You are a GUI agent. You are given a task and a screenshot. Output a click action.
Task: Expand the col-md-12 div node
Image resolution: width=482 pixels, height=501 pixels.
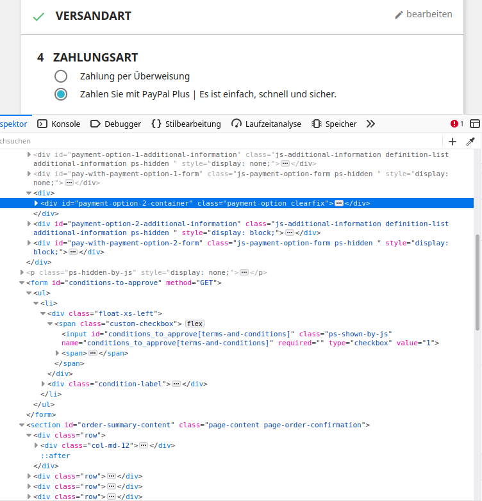(x=36, y=445)
